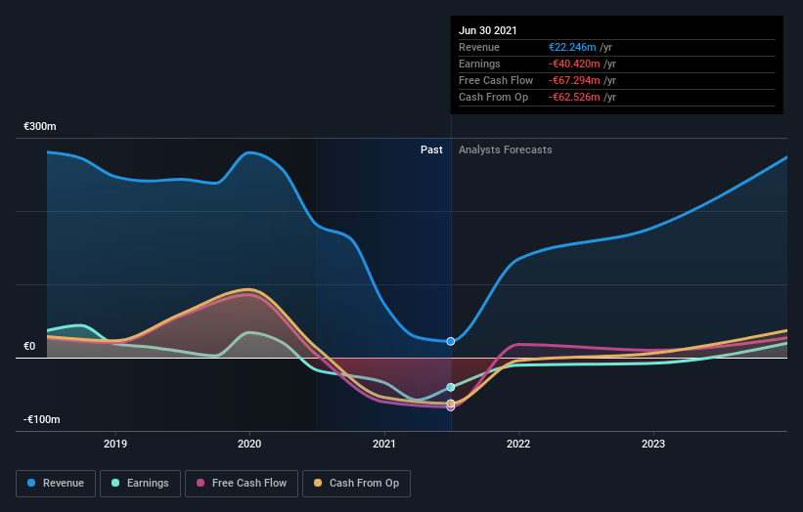Toggle the Cash From Op legend series
The image size is (803, 512).
[x=356, y=484]
